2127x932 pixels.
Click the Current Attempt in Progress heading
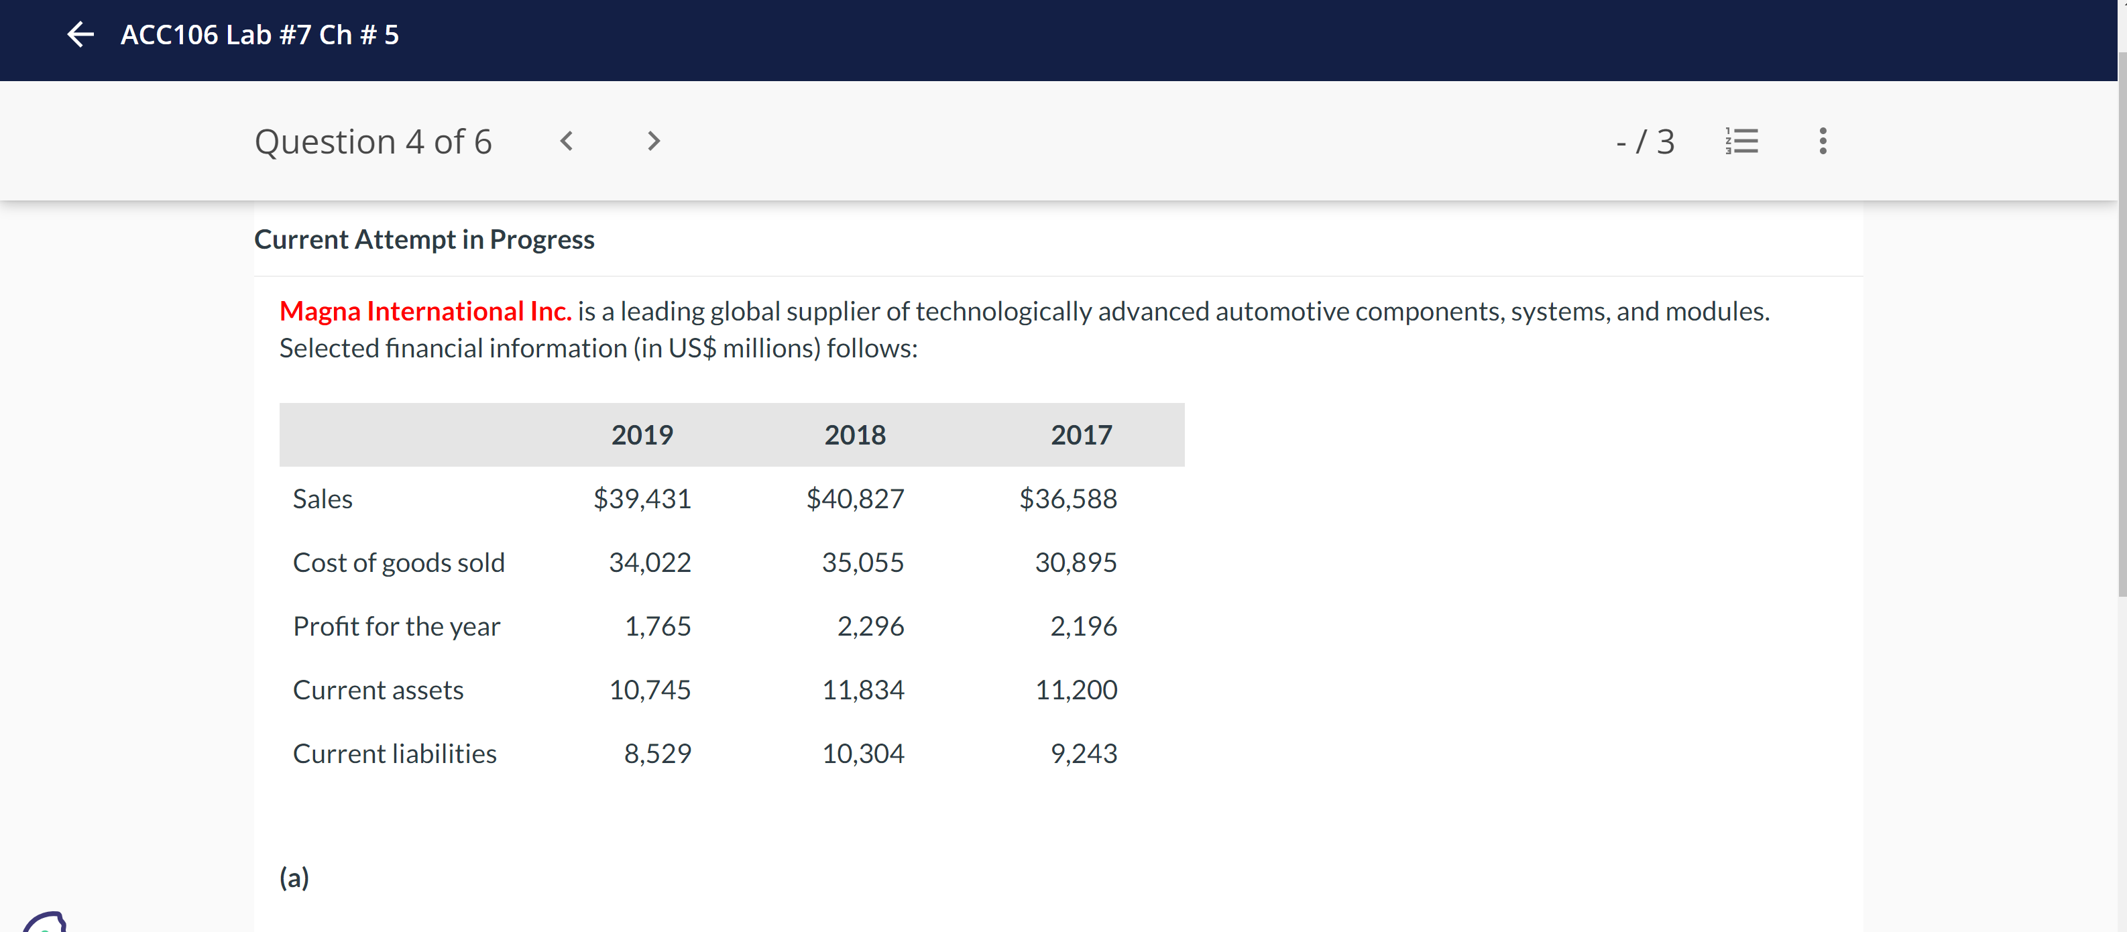pyautogui.click(x=424, y=239)
